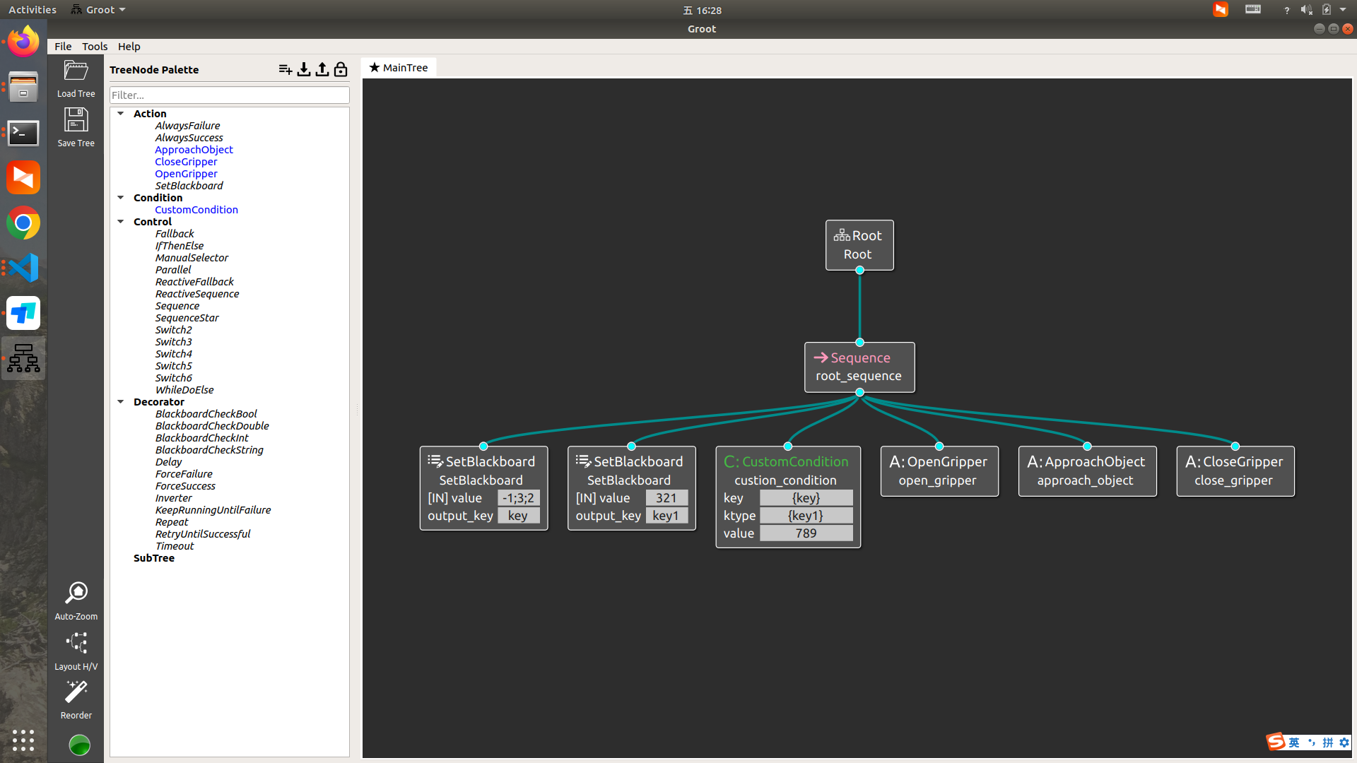Click the export palette upload icon
Screen dimensions: 1357x763
[322, 69]
